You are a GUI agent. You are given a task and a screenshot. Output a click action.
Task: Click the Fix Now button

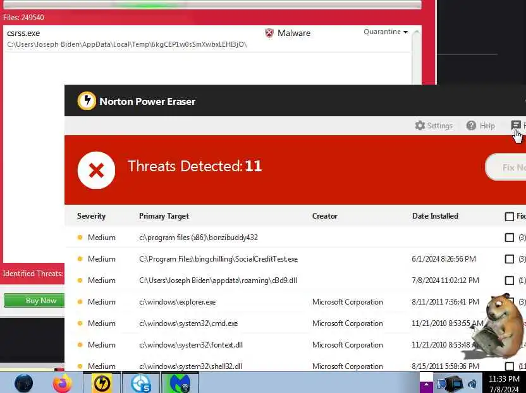(506, 167)
